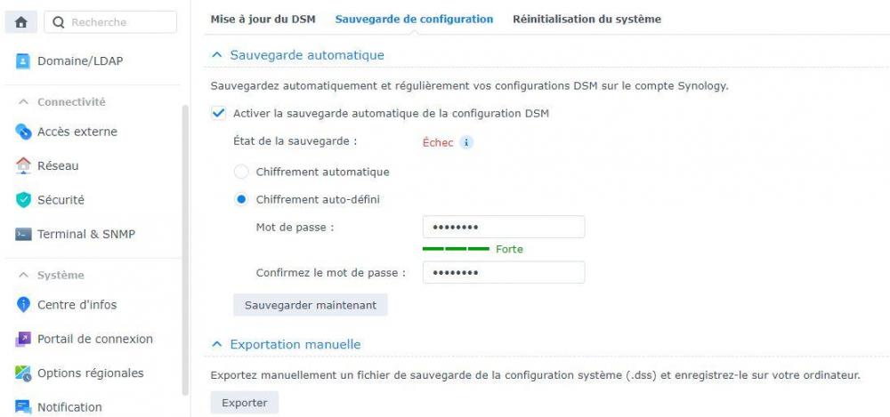The height and width of the screenshot is (417, 890).
Task: Click the Exporter button
Action: (244, 403)
